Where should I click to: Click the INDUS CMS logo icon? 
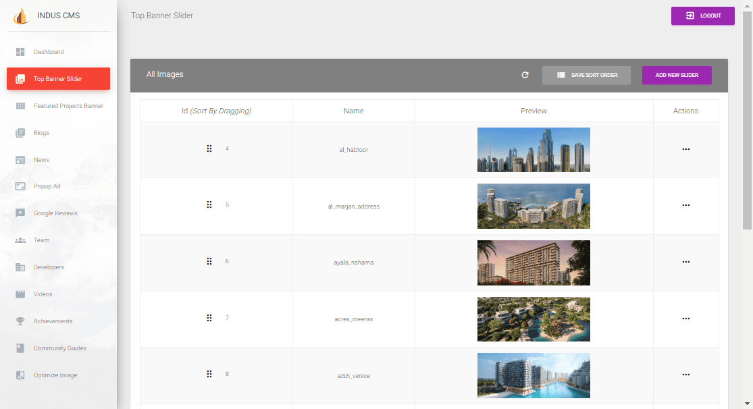[x=21, y=16]
